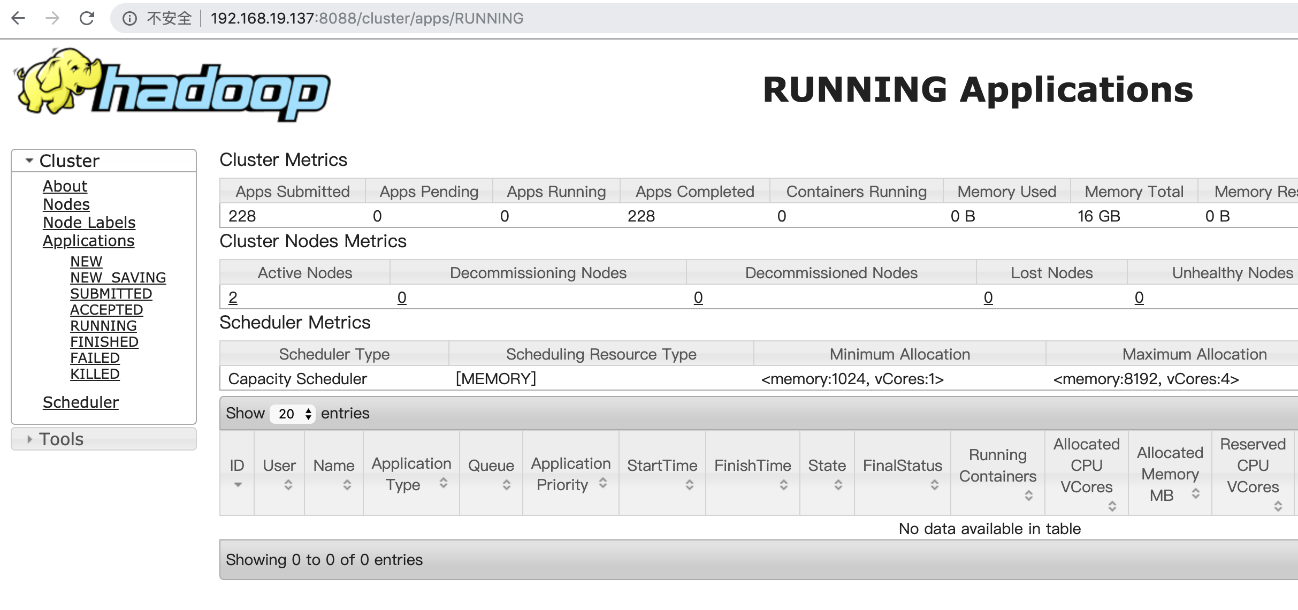This screenshot has width=1298, height=610.
Task: Open FINISHED applications list
Action: (104, 342)
